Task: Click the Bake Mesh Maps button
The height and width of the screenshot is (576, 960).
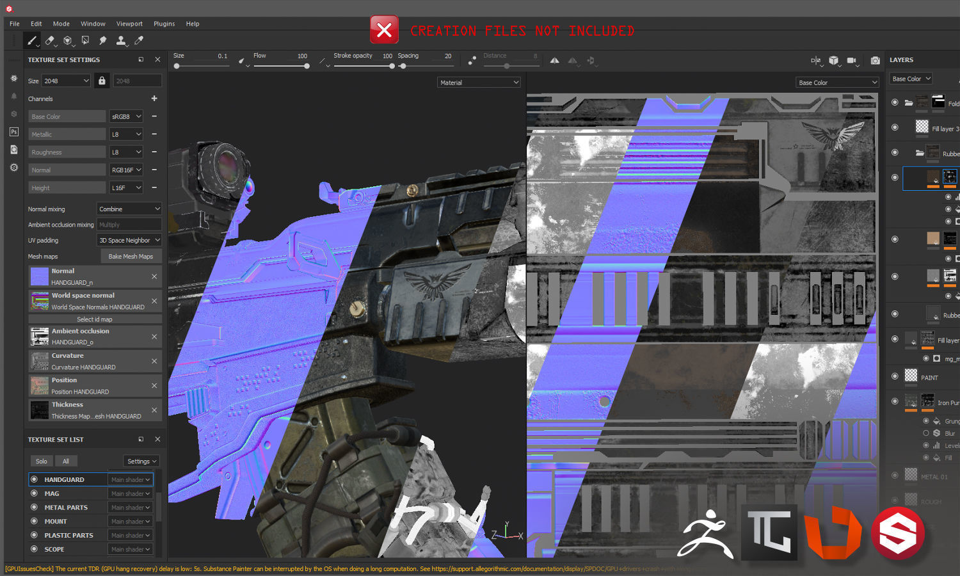Action: [131, 256]
